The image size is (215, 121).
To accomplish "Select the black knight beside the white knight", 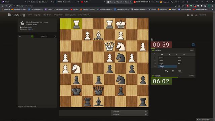I will (121, 57).
